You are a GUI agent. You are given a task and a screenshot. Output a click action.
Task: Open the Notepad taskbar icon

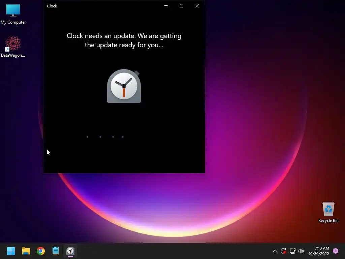tap(56, 251)
